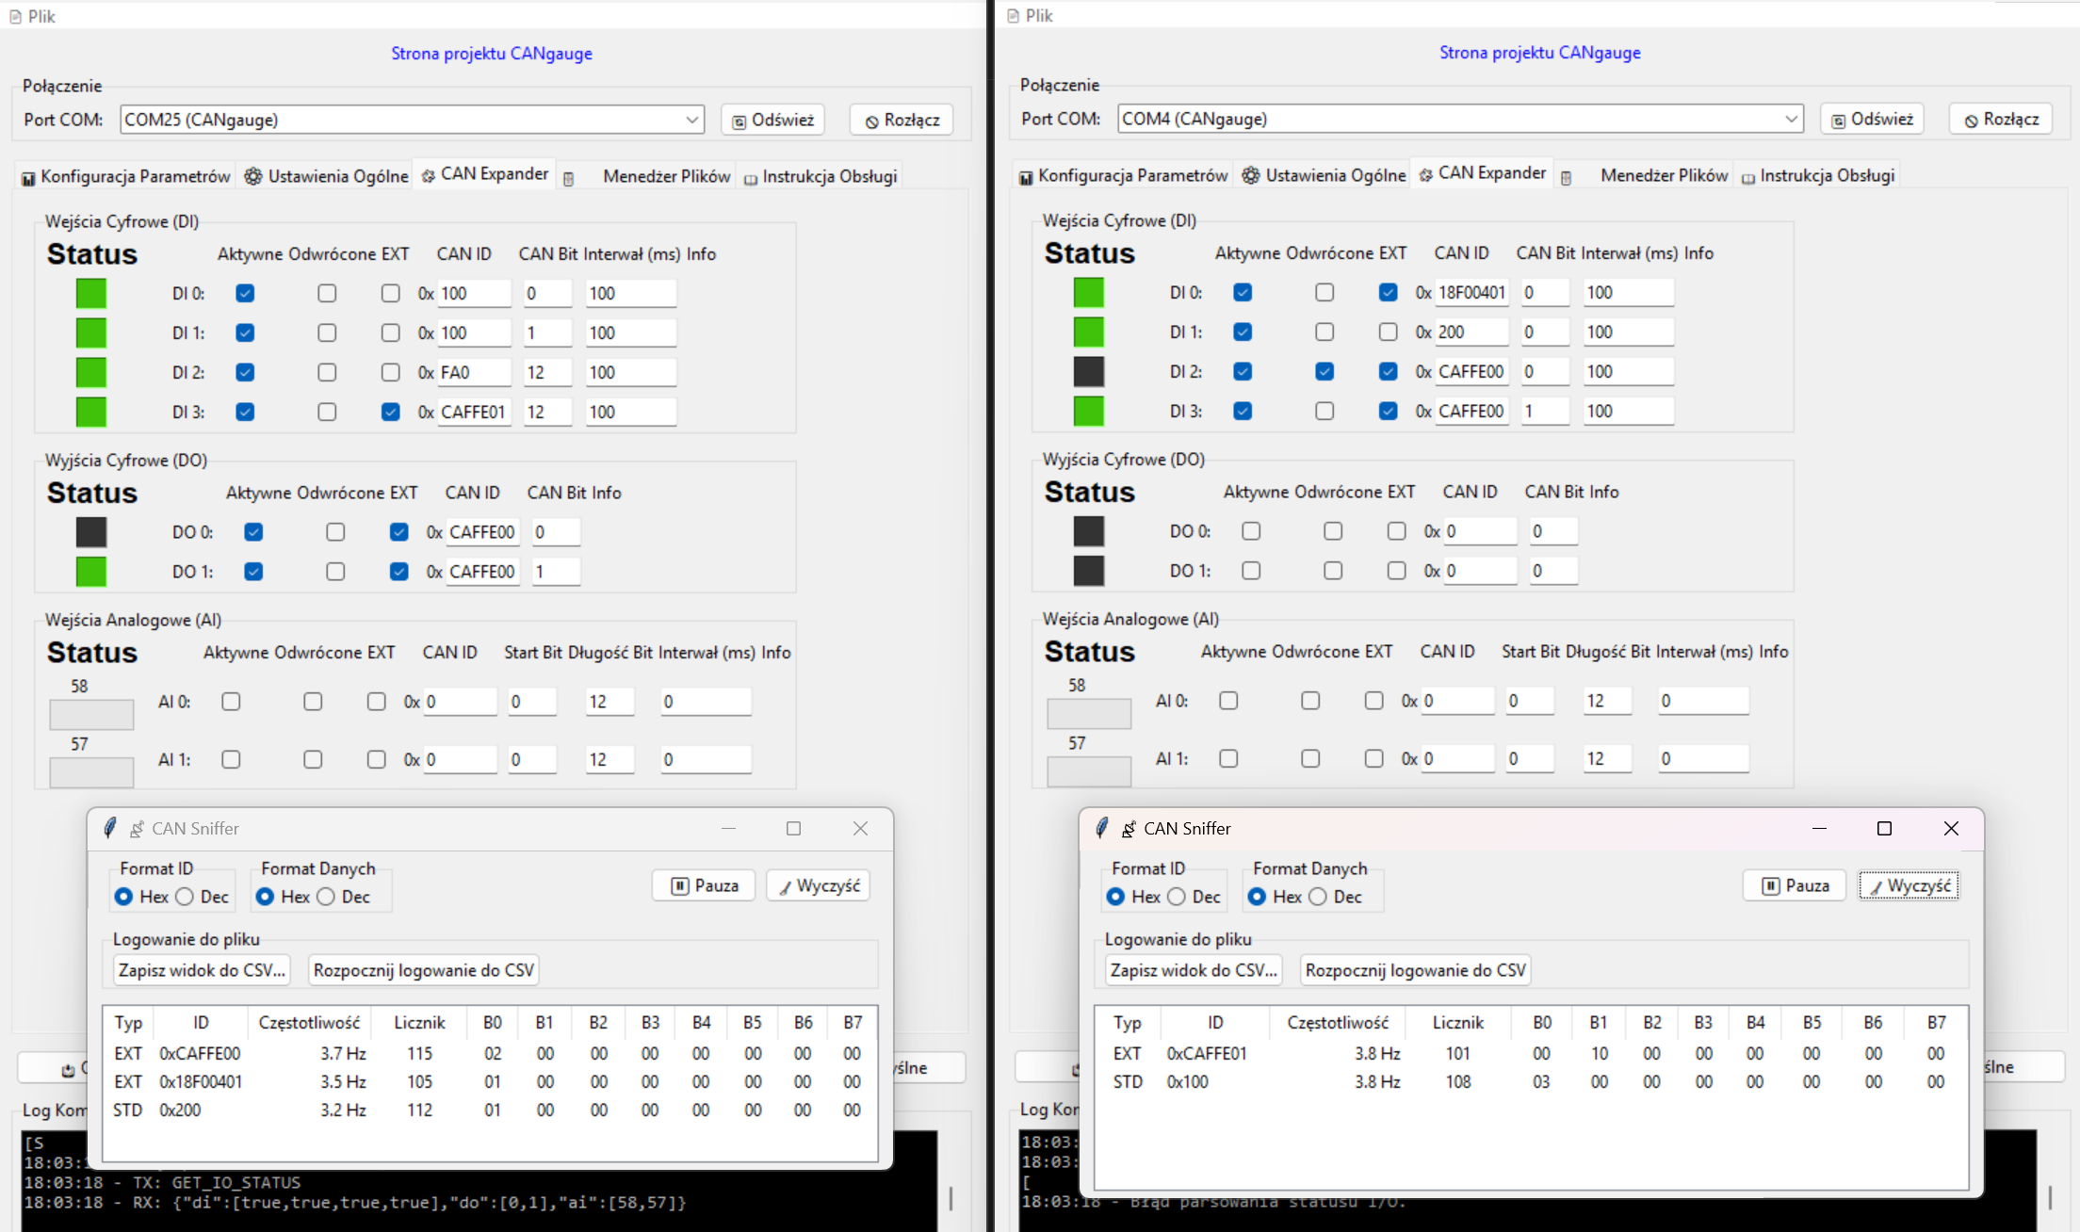
Task: Click icon-only tab after CAN Expander, left window
Action: click(569, 178)
